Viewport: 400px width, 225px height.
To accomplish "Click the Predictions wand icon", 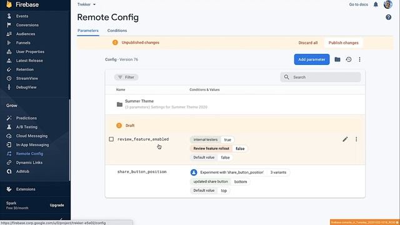I will (9, 118).
